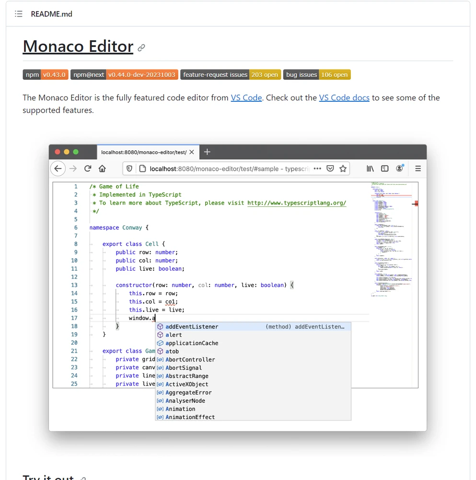This screenshot has width=476, height=480.
Task: Open the browser hamburger menu
Action: tap(418, 168)
